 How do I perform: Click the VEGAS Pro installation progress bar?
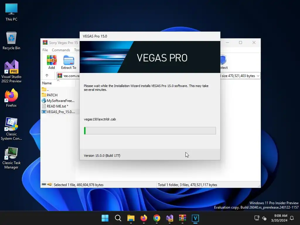point(150,131)
